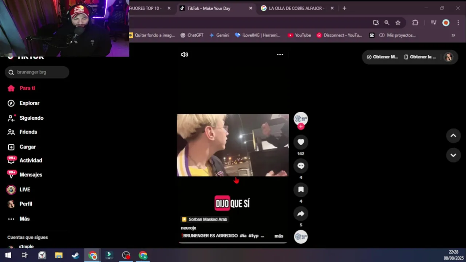This screenshot has width=466, height=262.
Task: Show more bookmarks chevron
Action: pos(453,35)
